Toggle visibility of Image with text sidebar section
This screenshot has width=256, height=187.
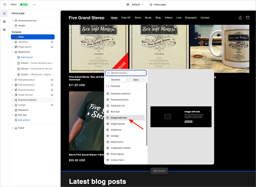tap(52, 95)
